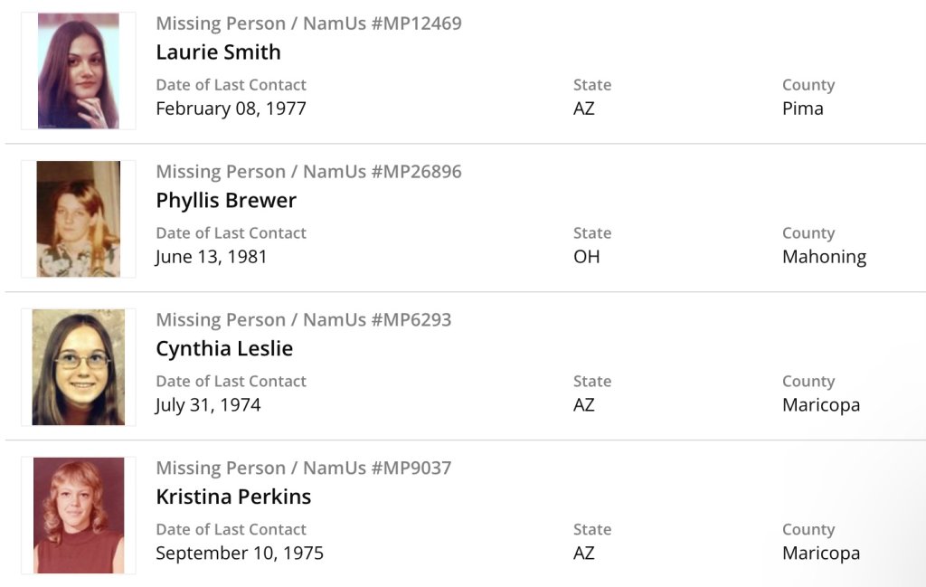This screenshot has height=587, width=926.
Task: Open Kristina Perkins case record
Action: pyautogui.click(x=233, y=497)
